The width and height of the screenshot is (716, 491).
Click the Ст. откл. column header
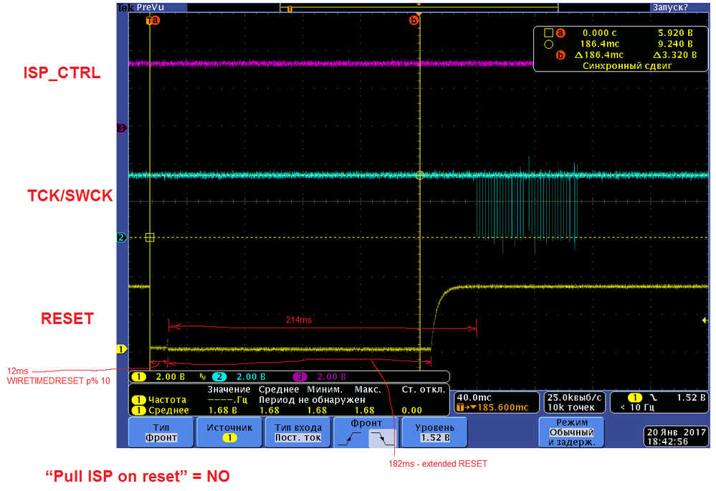[424, 390]
